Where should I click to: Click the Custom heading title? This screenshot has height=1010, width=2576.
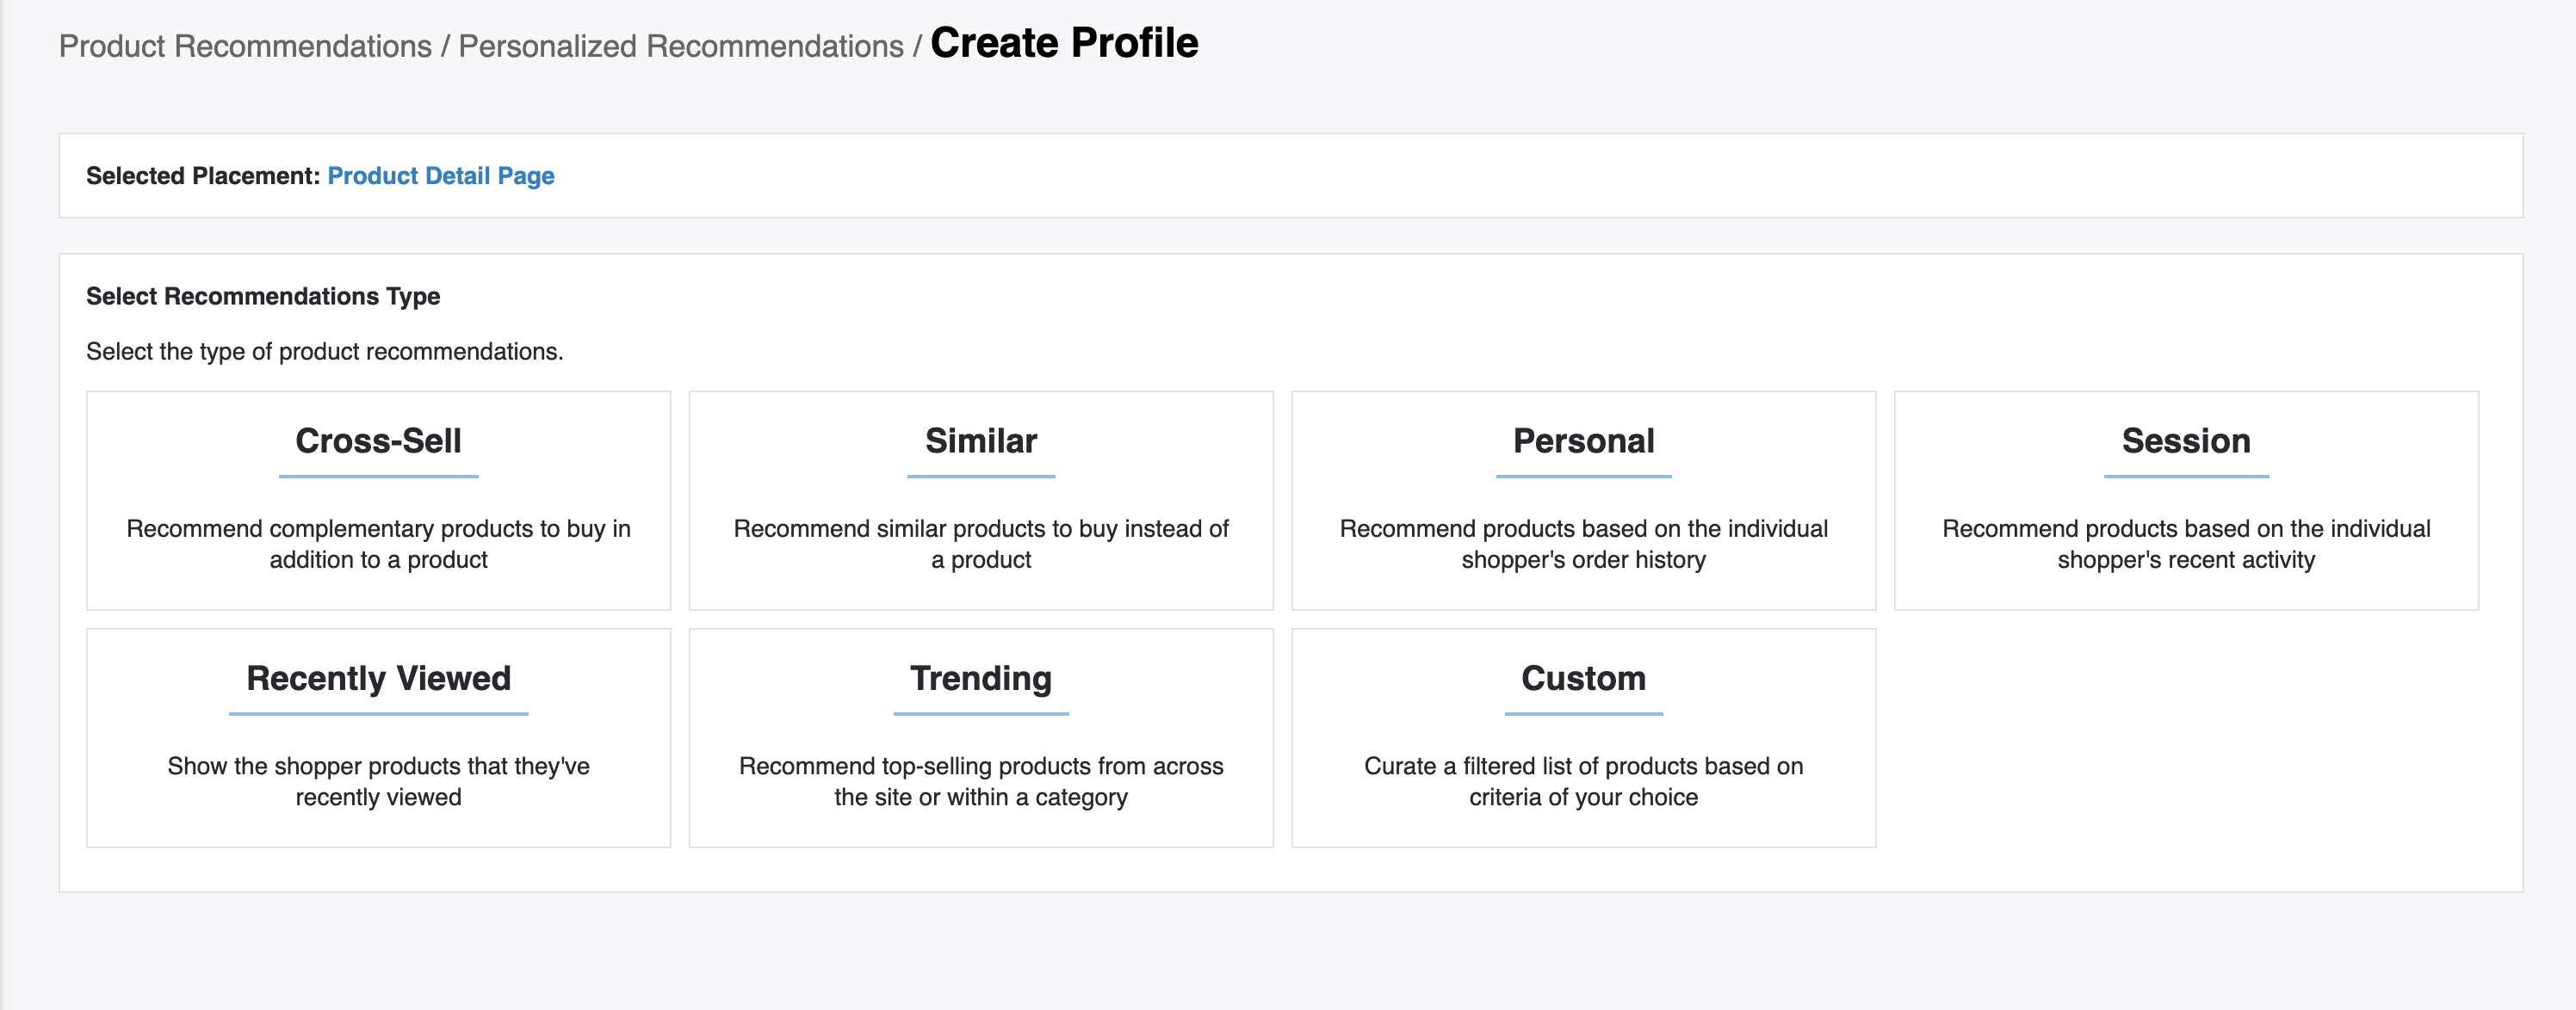point(1583,678)
